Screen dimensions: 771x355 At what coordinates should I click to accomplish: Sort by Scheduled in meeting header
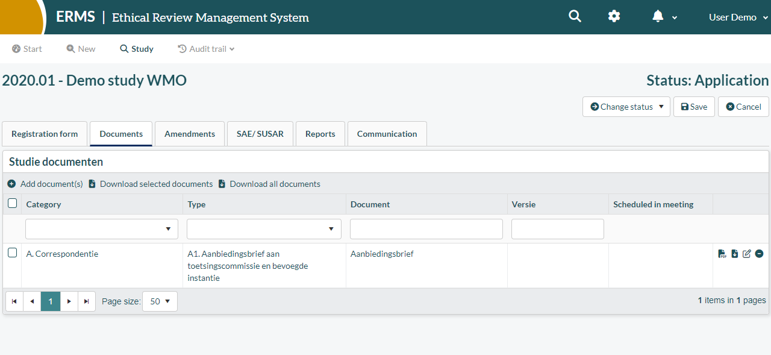pos(654,204)
